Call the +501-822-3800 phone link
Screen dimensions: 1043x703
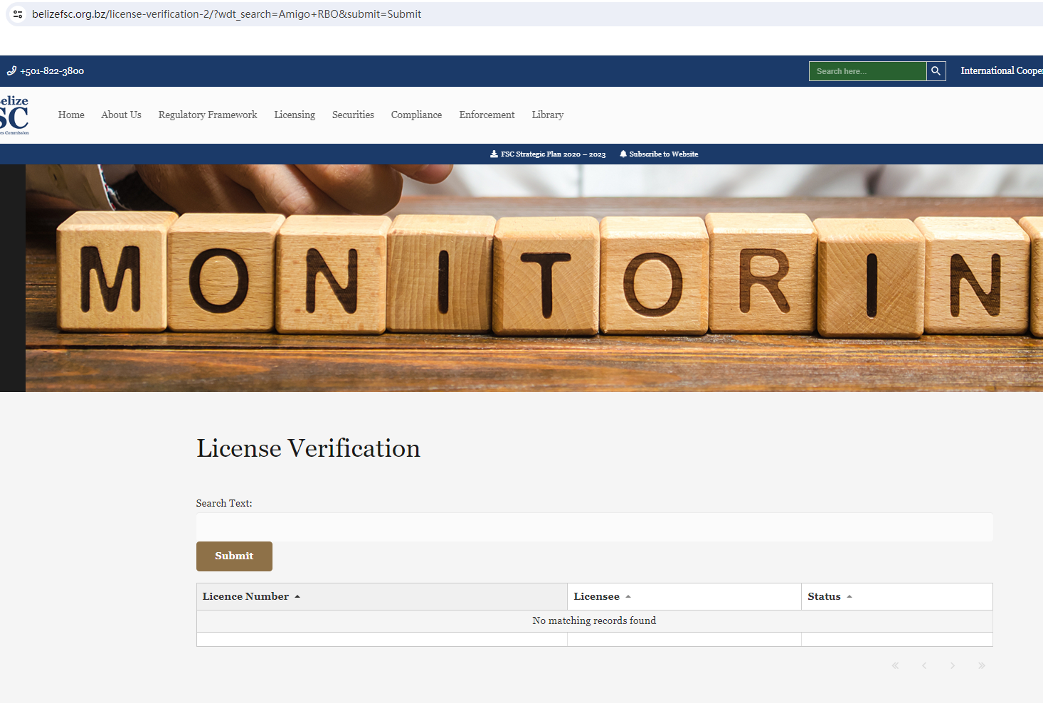click(x=52, y=71)
